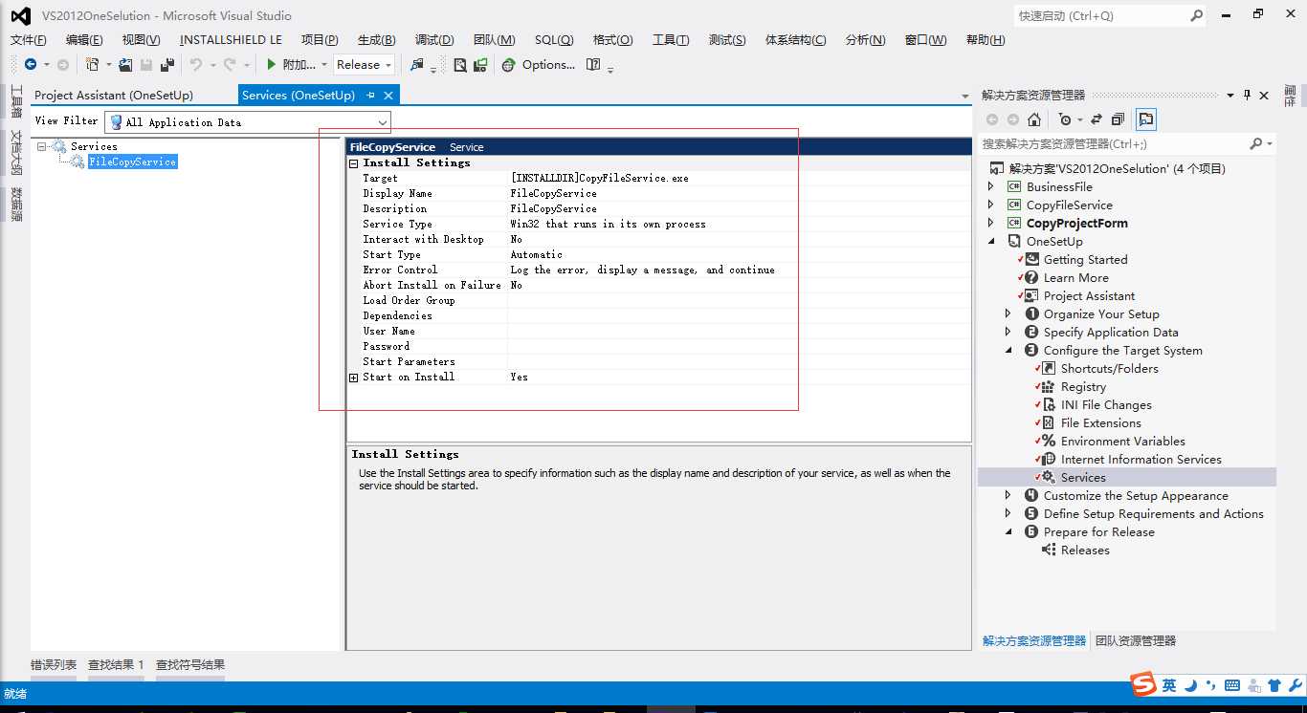
Task: Expand Organize Your Setup node
Action: (x=1008, y=313)
